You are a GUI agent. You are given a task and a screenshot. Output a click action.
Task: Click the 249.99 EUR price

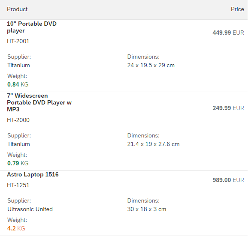[x=228, y=108]
